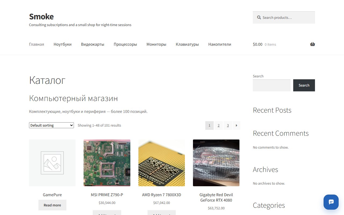Click the Smoke site title
This screenshot has width=344, height=215.
click(41, 17)
